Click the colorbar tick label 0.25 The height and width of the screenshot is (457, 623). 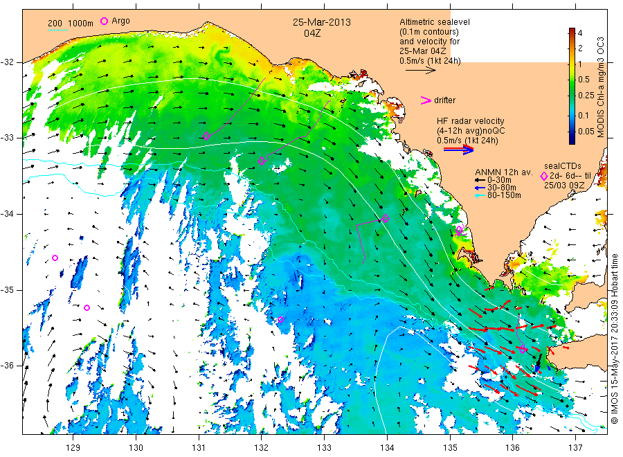pyautogui.click(x=586, y=96)
